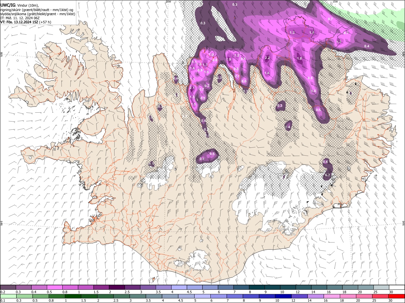Select the pale green 0.1 rain legend swatch
This screenshot has width=405, height=303.
click(8, 296)
